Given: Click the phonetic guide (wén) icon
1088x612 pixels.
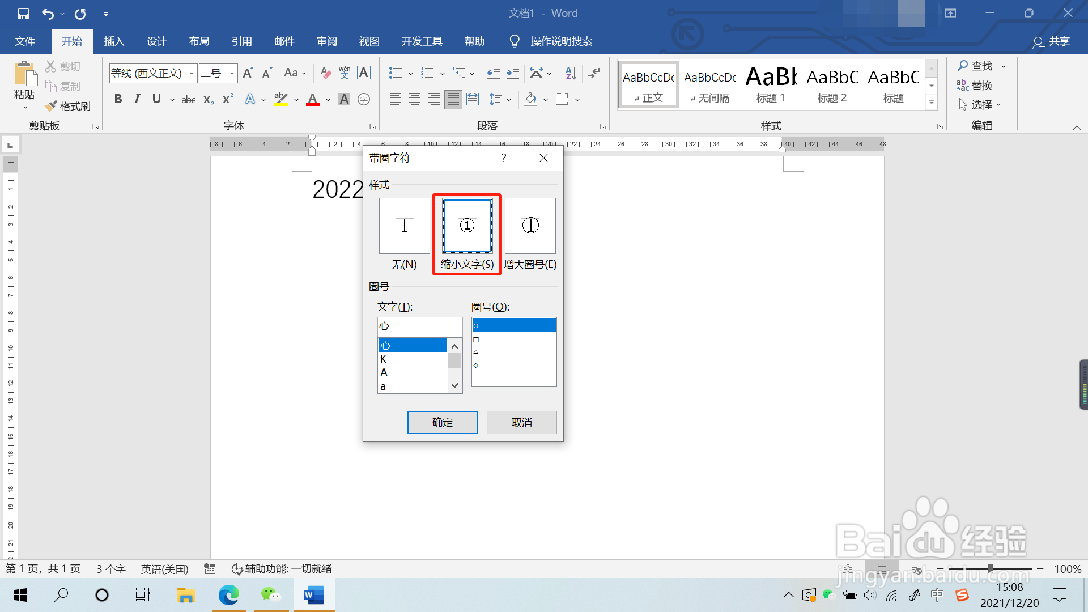Looking at the screenshot, I should 345,73.
